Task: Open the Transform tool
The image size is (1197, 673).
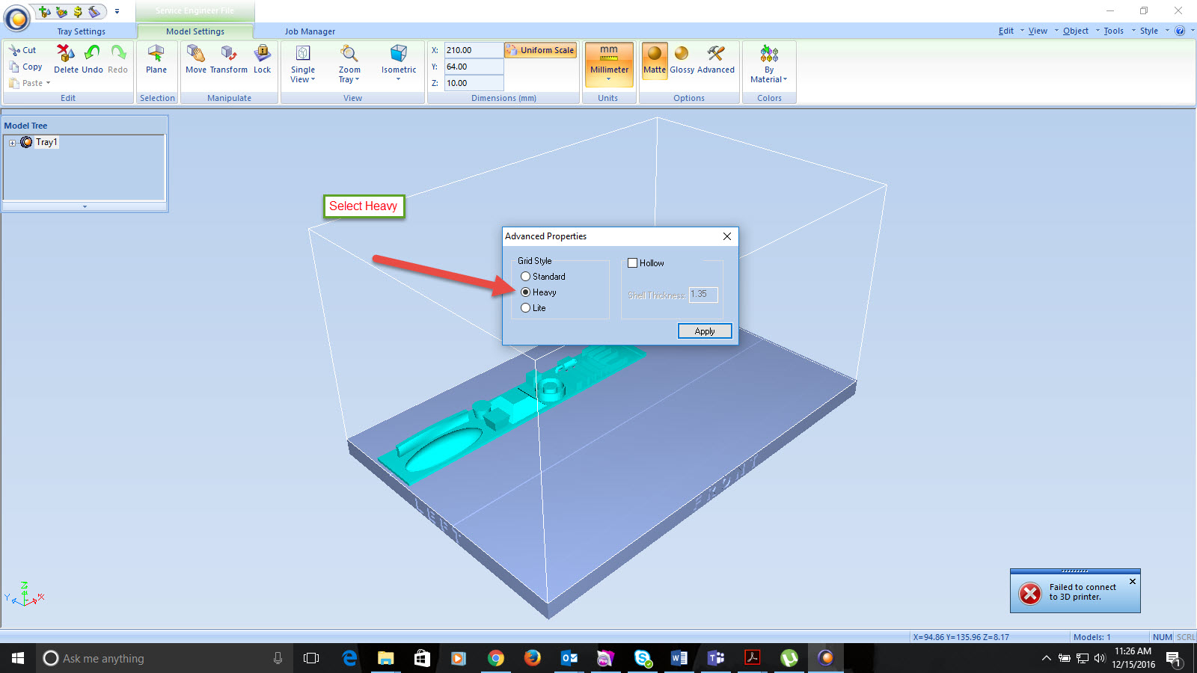Action: 229,59
